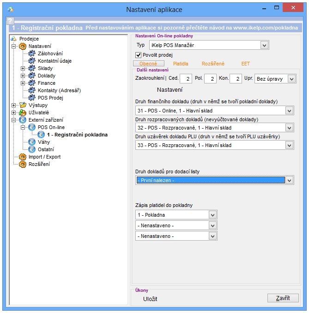Screen dimensions: 309x313
Task: Click the Výstupy folder icon
Action: (x=23, y=105)
